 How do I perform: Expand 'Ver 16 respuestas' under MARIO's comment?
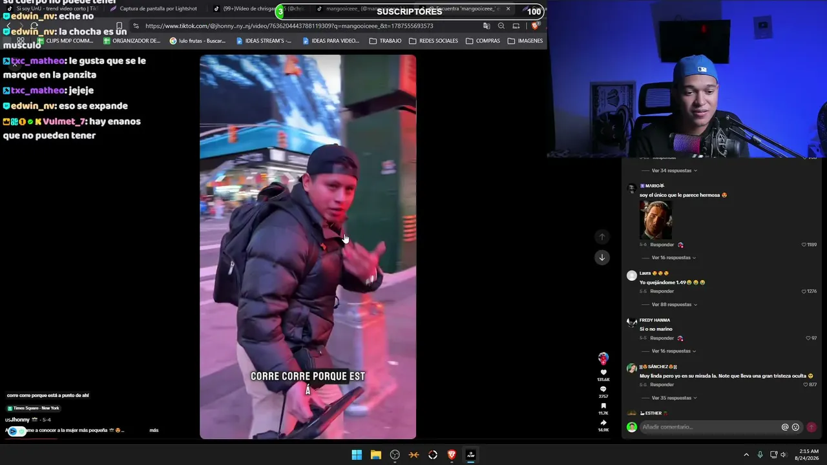(x=674, y=258)
